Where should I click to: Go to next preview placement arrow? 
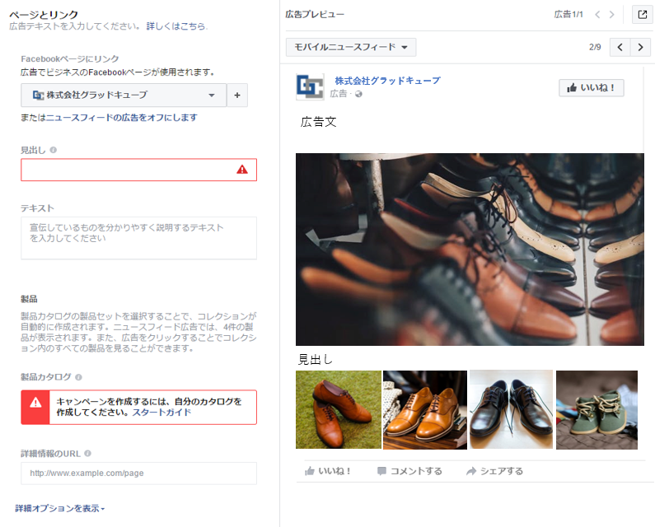[640, 47]
